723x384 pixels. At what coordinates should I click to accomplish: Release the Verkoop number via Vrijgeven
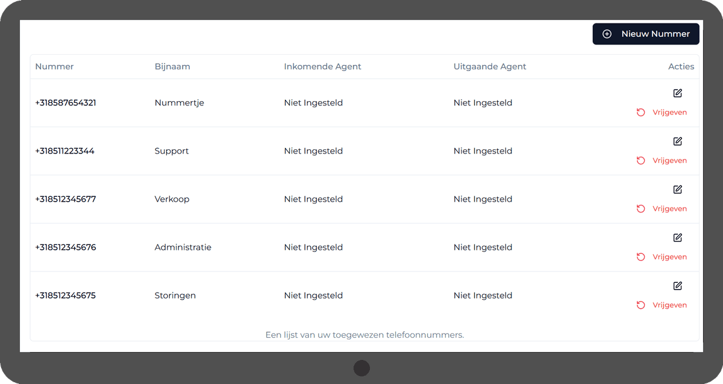pos(669,209)
